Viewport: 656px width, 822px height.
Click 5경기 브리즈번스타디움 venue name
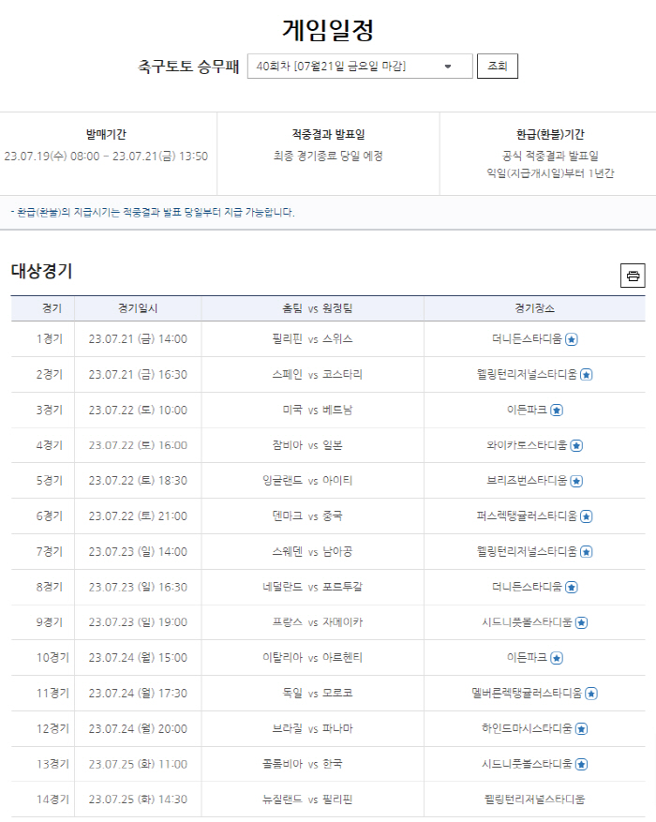coord(527,481)
